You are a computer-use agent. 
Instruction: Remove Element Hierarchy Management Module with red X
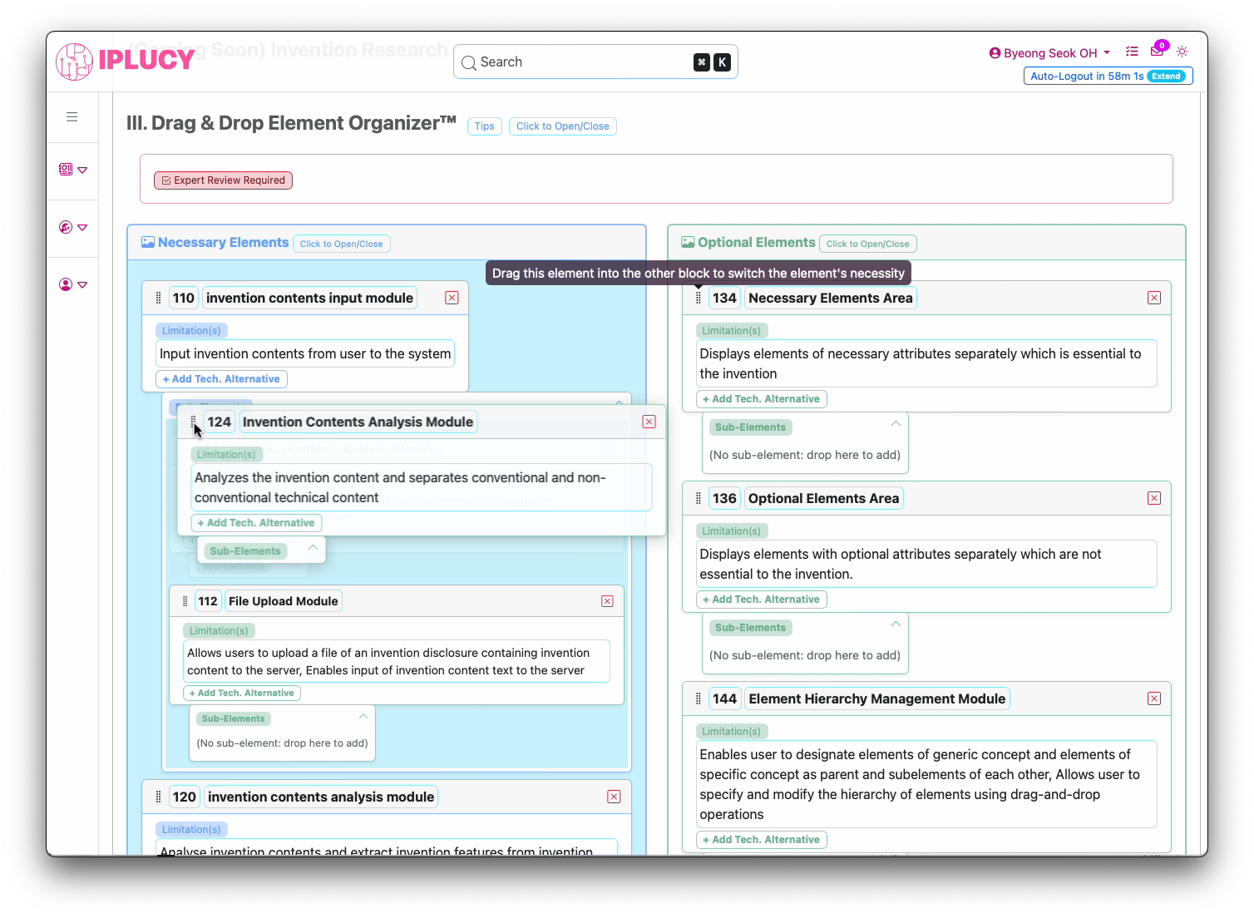point(1154,698)
